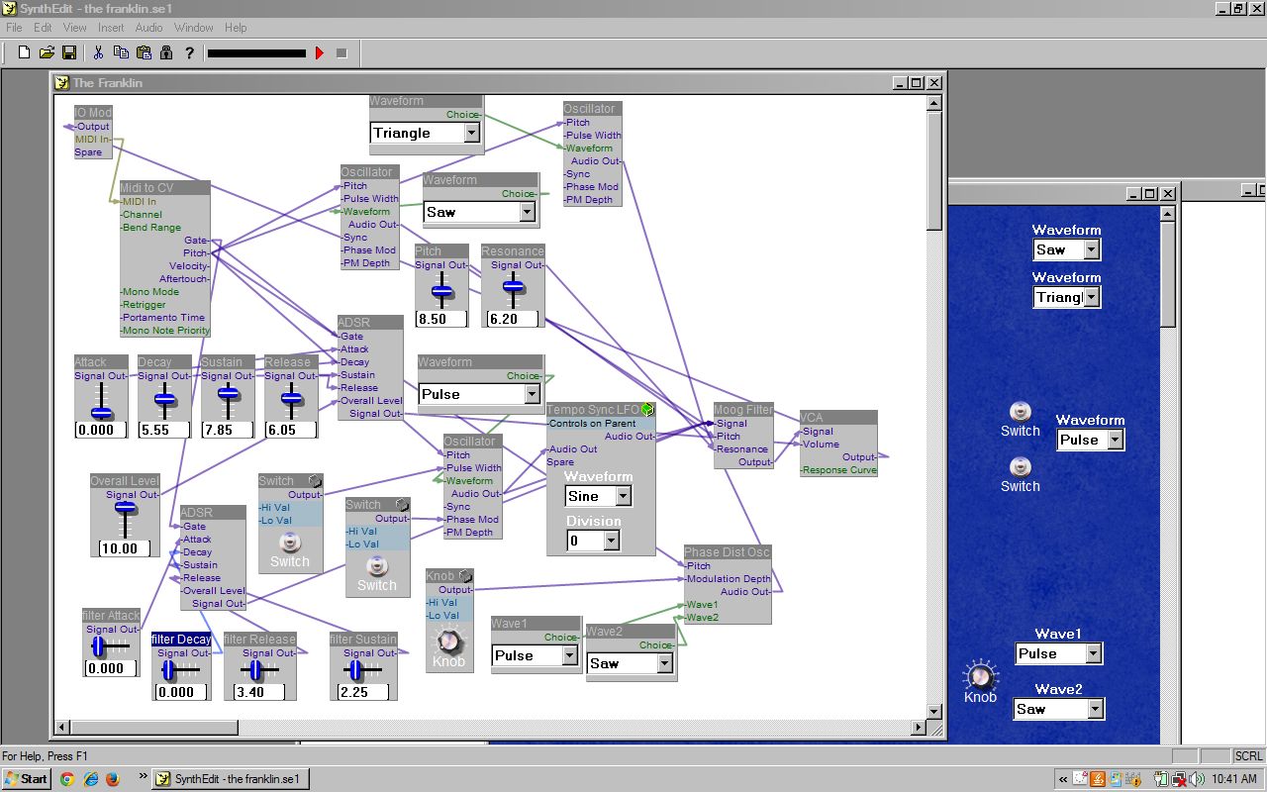This screenshot has width=1267, height=792.
Task: Toggle the Switch module above filter Sustain
Action: click(377, 565)
